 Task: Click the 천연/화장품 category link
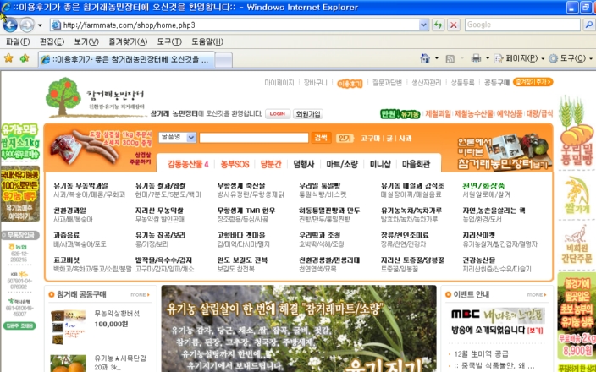pyautogui.click(x=483, y=186)
